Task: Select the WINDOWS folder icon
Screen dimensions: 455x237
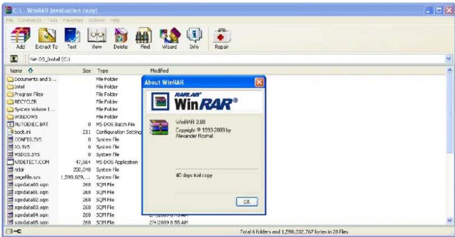Action: tap(10, 117)
